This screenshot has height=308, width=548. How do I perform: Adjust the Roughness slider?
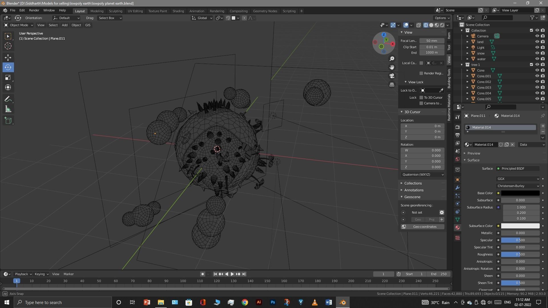click(520, 254)
